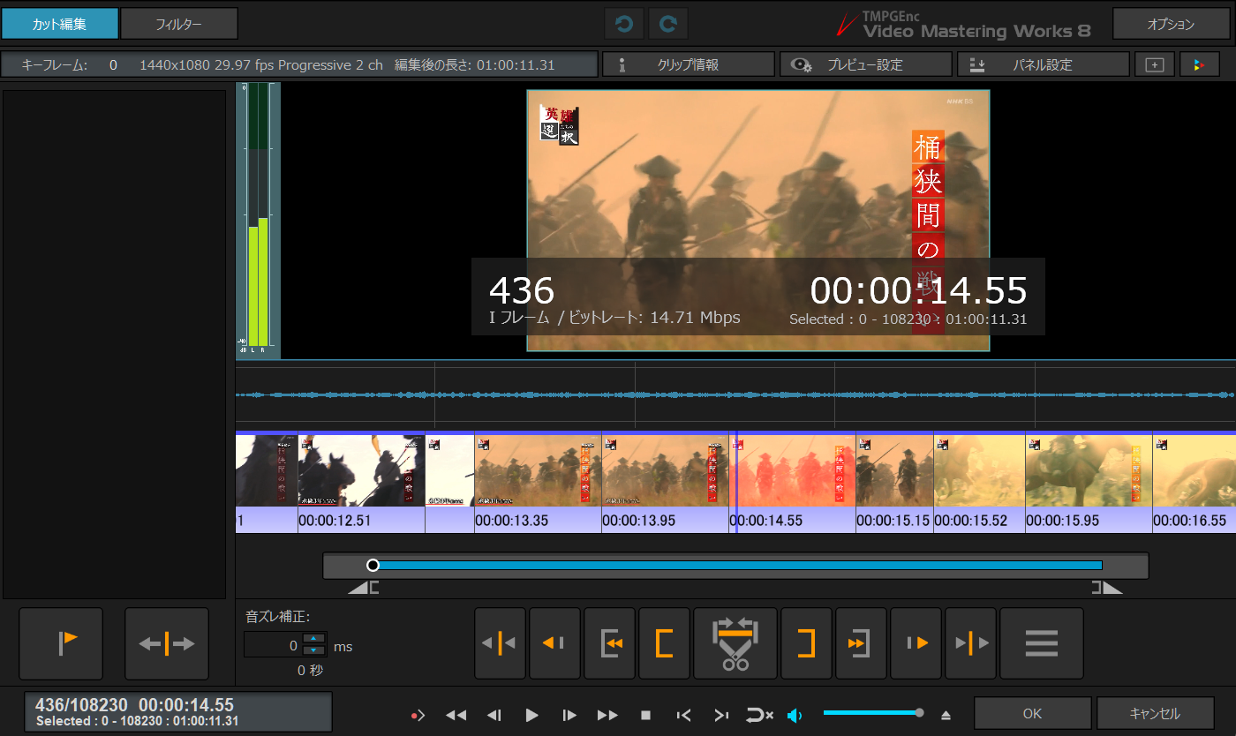The height and width of the screenshot is (736, 1236).
Task: Open the three-line edit menu button
Action: (x=1041, y=643)
